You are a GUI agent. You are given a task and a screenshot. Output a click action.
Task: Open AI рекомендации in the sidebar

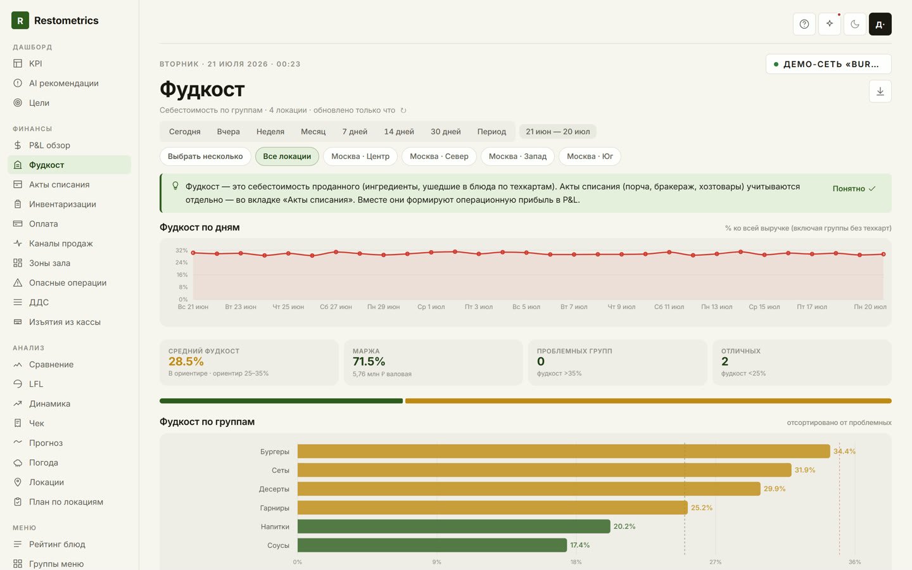[70, 83]
